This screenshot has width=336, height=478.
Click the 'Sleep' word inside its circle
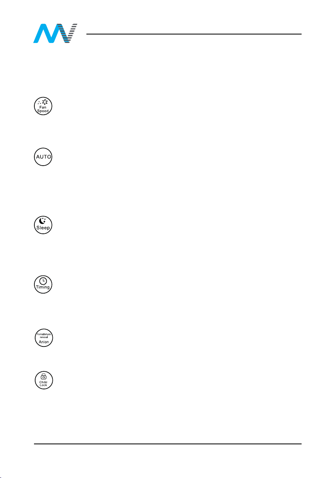coord(43,228)
